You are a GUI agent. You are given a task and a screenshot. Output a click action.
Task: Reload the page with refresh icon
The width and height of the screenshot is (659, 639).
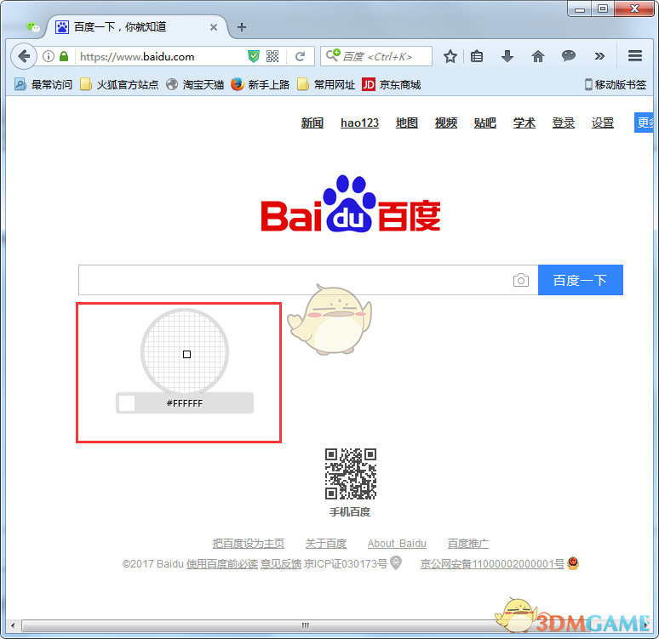pos(300,56)
